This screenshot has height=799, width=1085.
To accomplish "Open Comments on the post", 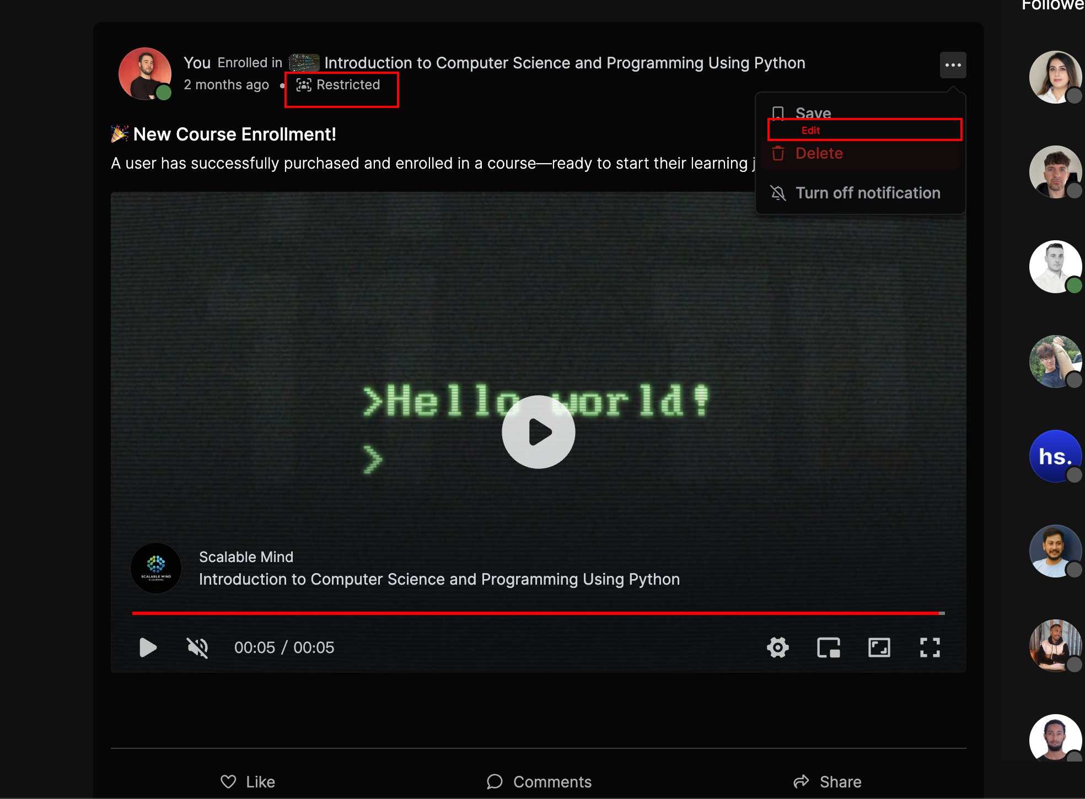I will (539, 782).
